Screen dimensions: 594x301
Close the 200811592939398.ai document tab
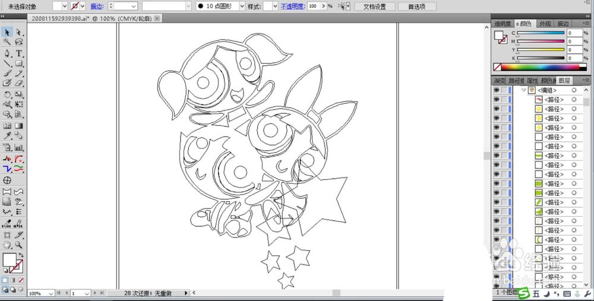point(157,18)
